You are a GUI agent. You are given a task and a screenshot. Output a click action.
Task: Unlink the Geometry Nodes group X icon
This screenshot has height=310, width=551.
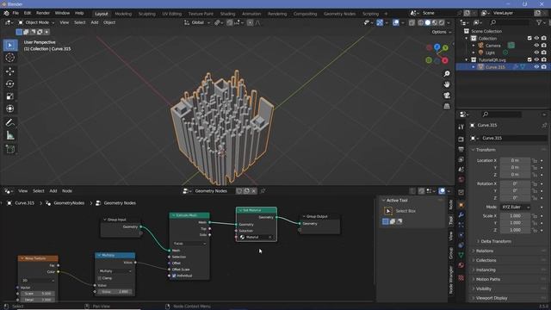click(x=254, y=191)
